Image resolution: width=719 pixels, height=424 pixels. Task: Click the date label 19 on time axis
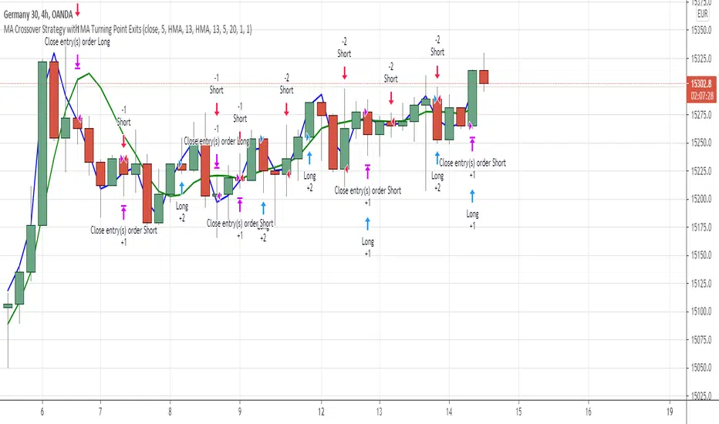coord(670,412)
